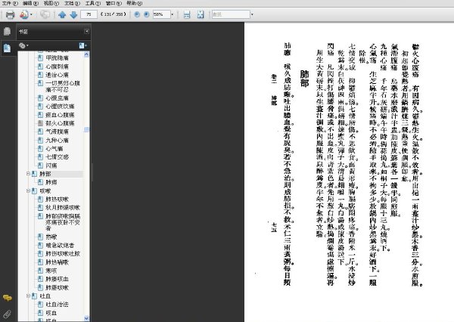Open the Find options dropdown arrow
The width and height of the screenshot is (454, 322).
(x=252, y=14)
